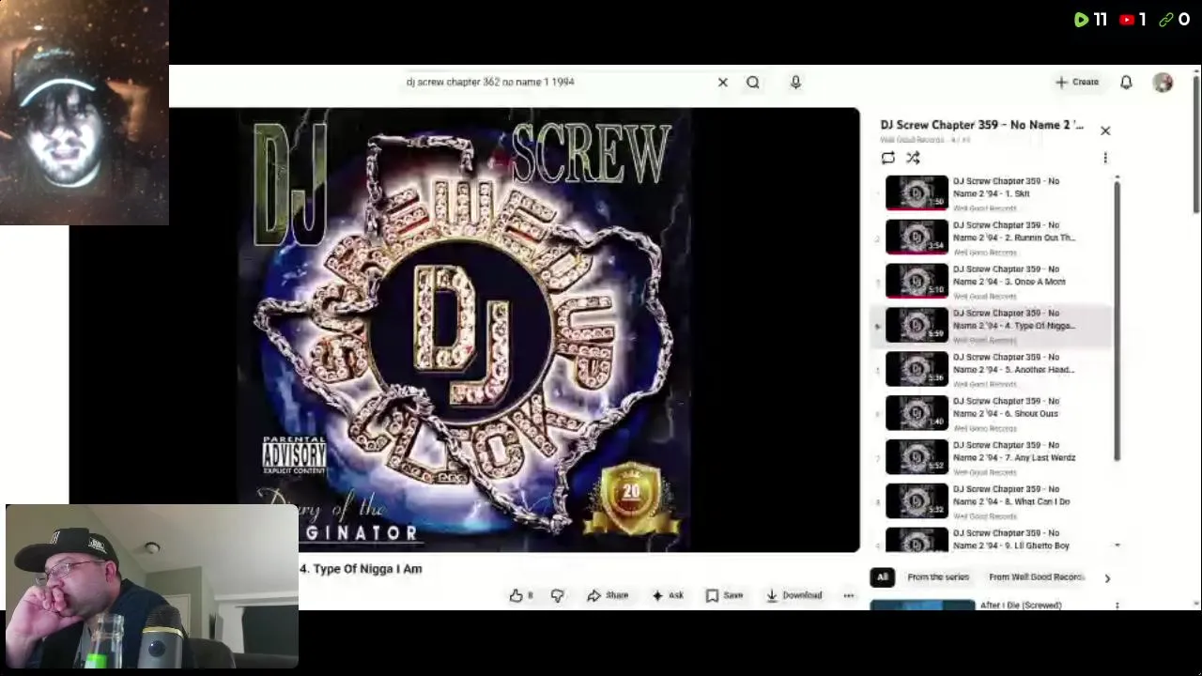Open notifications bell
Screen dimensions: 1202x676
click(x=1126, y=83)
